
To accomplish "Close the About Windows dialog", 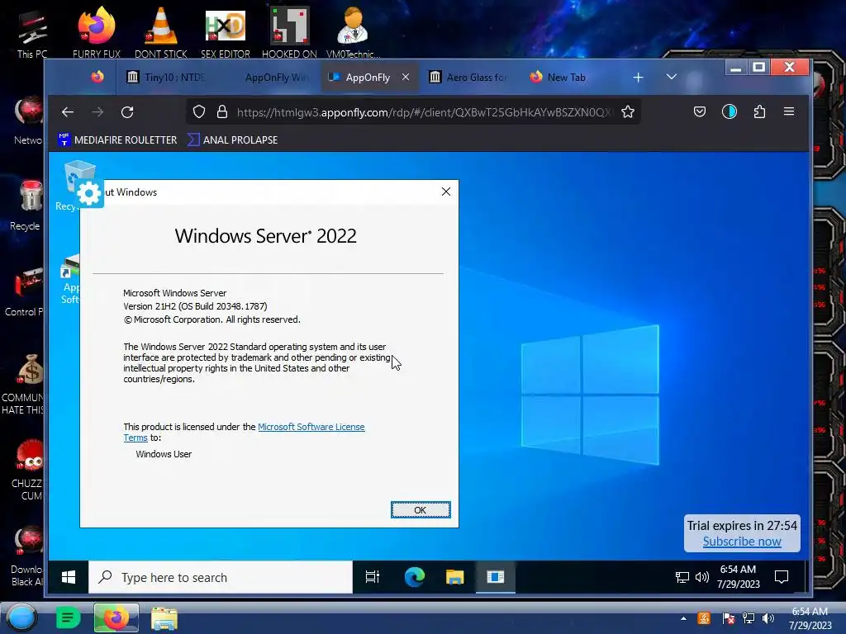I will (x=445, y=192).
